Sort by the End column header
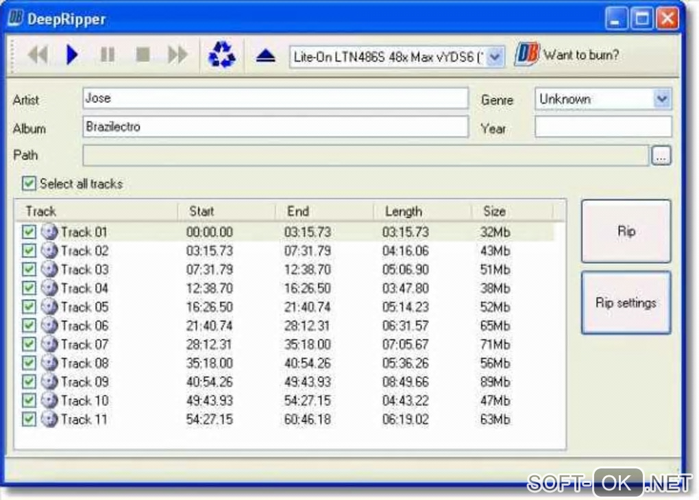Viewport: 699px width, 500px height. (x=325, y=211)
